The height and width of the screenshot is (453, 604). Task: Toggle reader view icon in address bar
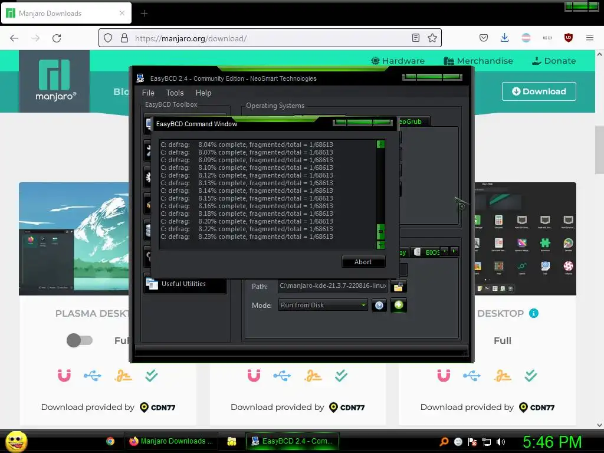[416, 38]
